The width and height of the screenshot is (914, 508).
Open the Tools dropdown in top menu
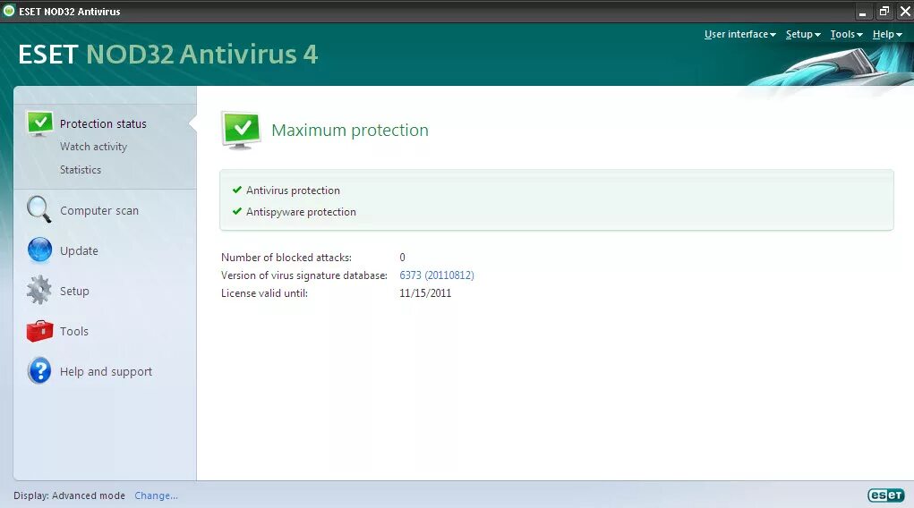pos(846,34)
